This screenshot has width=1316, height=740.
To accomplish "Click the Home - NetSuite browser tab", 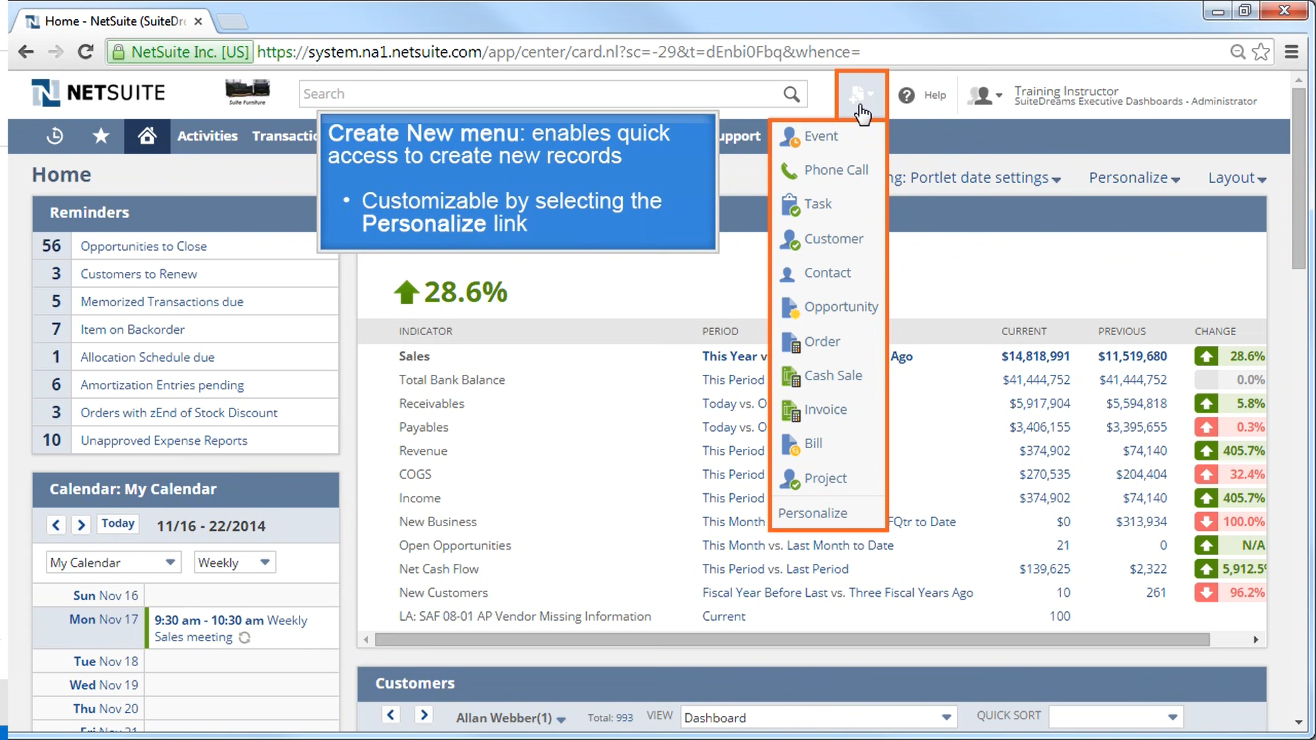I will tap(114, 21).
